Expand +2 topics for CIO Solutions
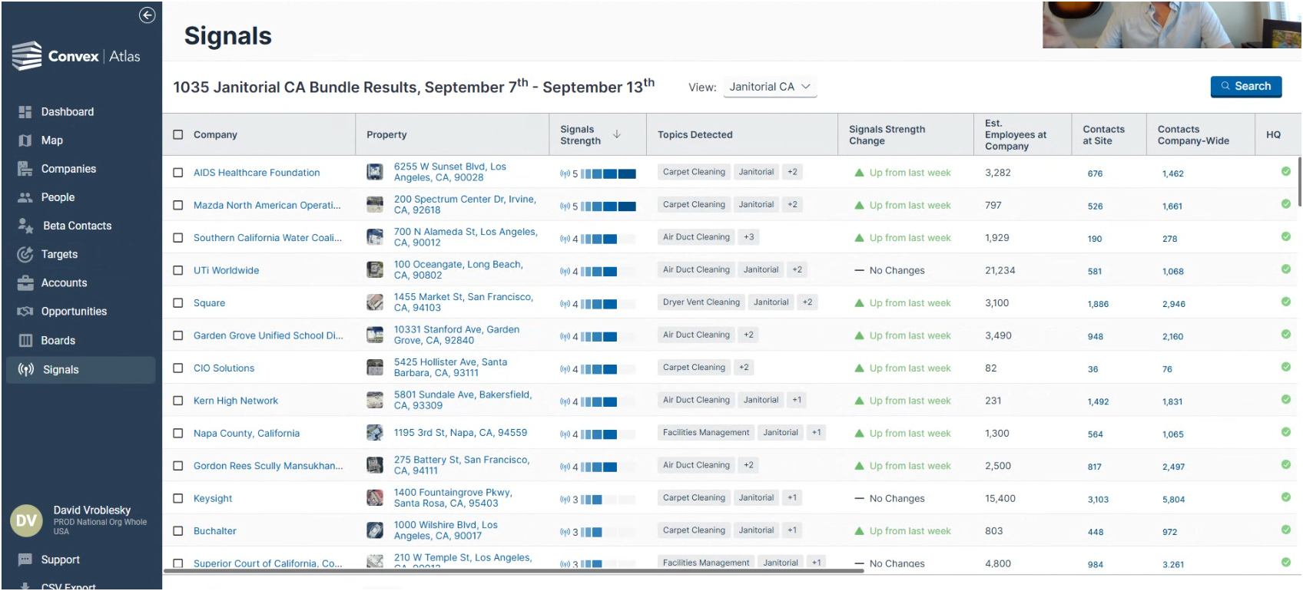Screen dimensions: 1303x591 (744, 368)
